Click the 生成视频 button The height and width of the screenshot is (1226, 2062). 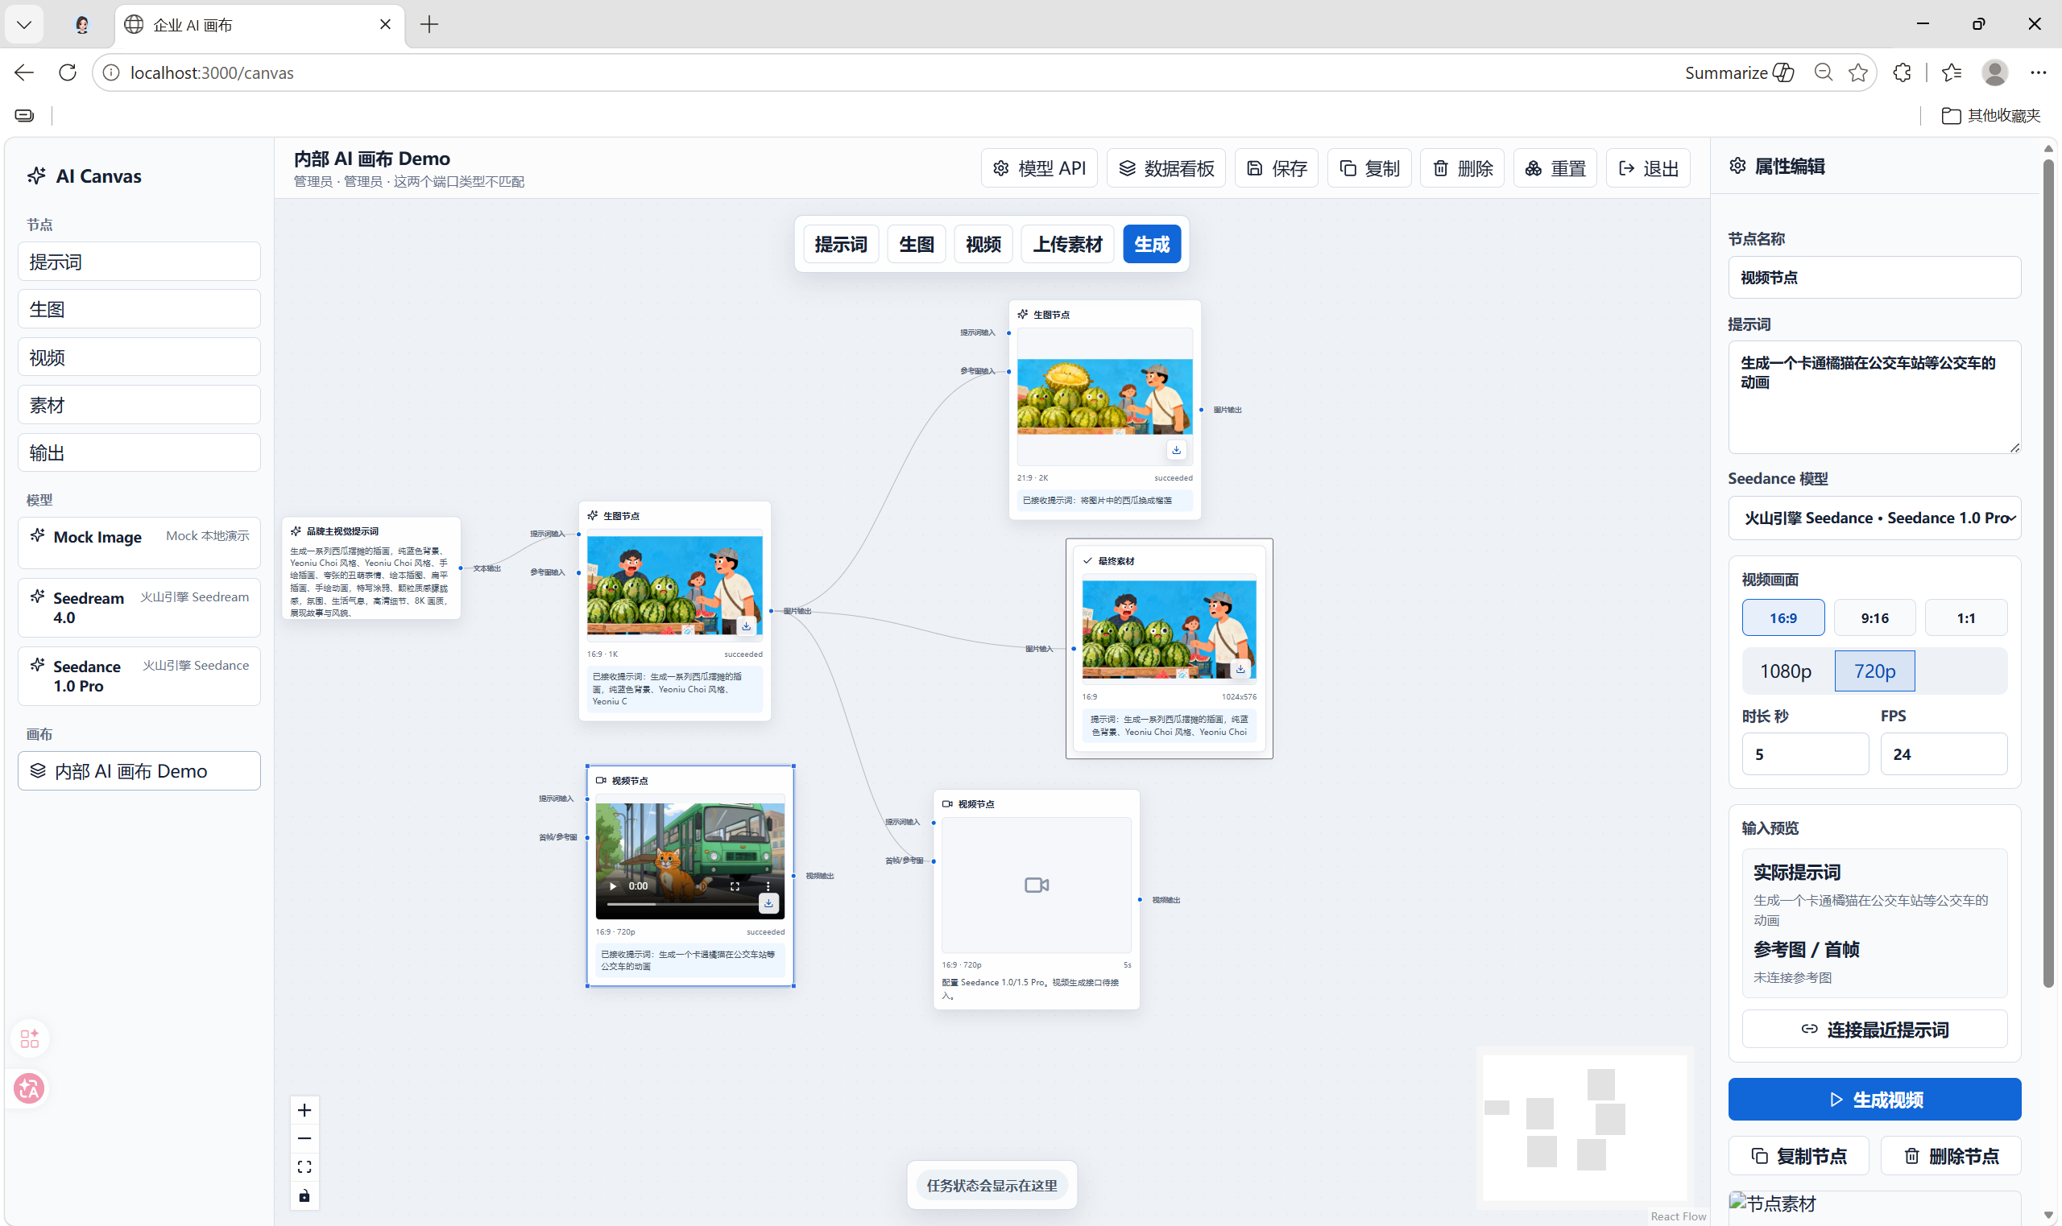(1874, 1100)
